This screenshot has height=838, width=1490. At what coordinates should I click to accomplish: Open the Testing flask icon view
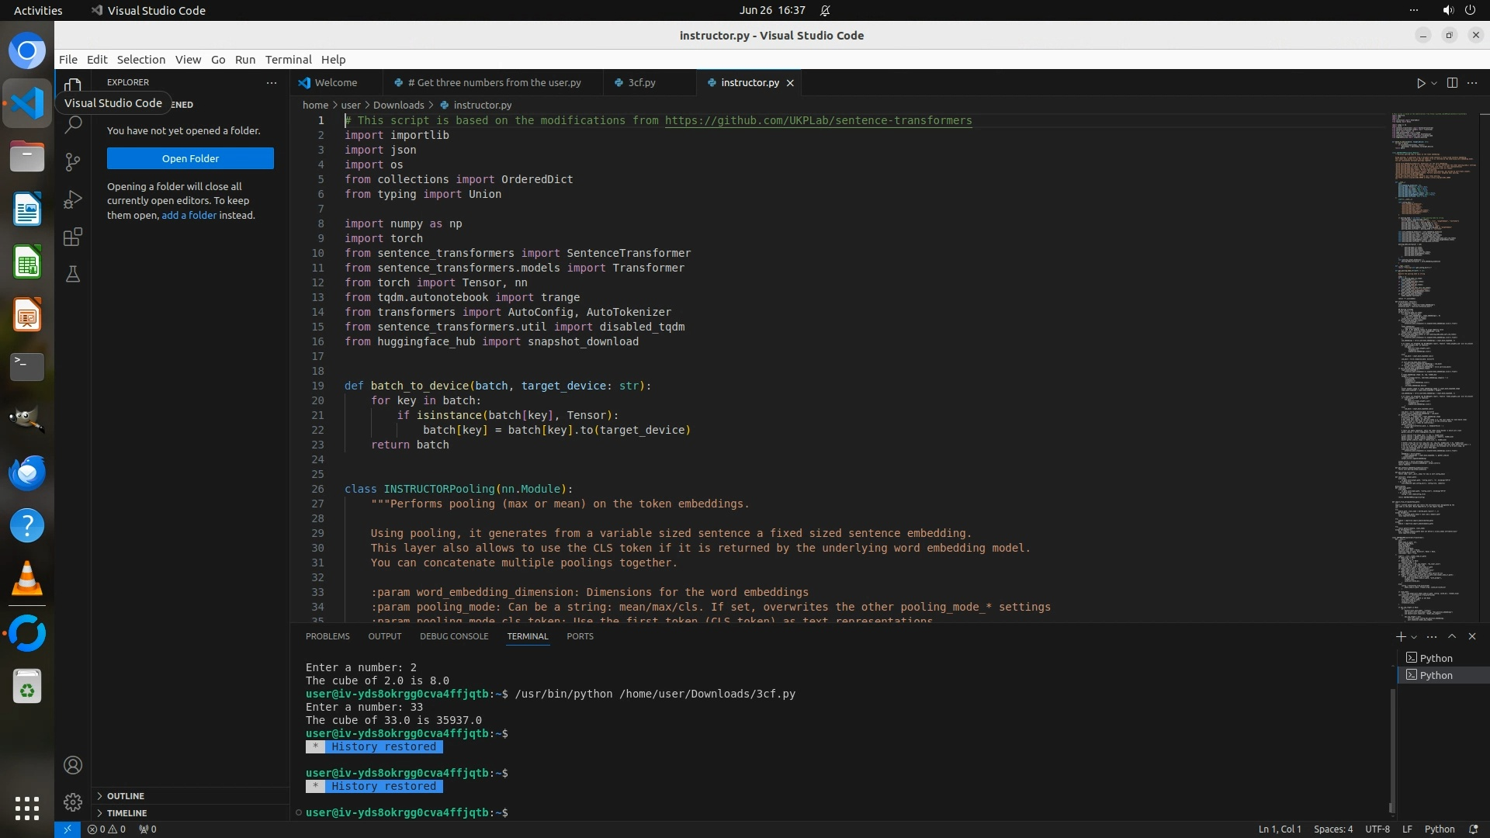pyautogui.click(x=73, y=274)
